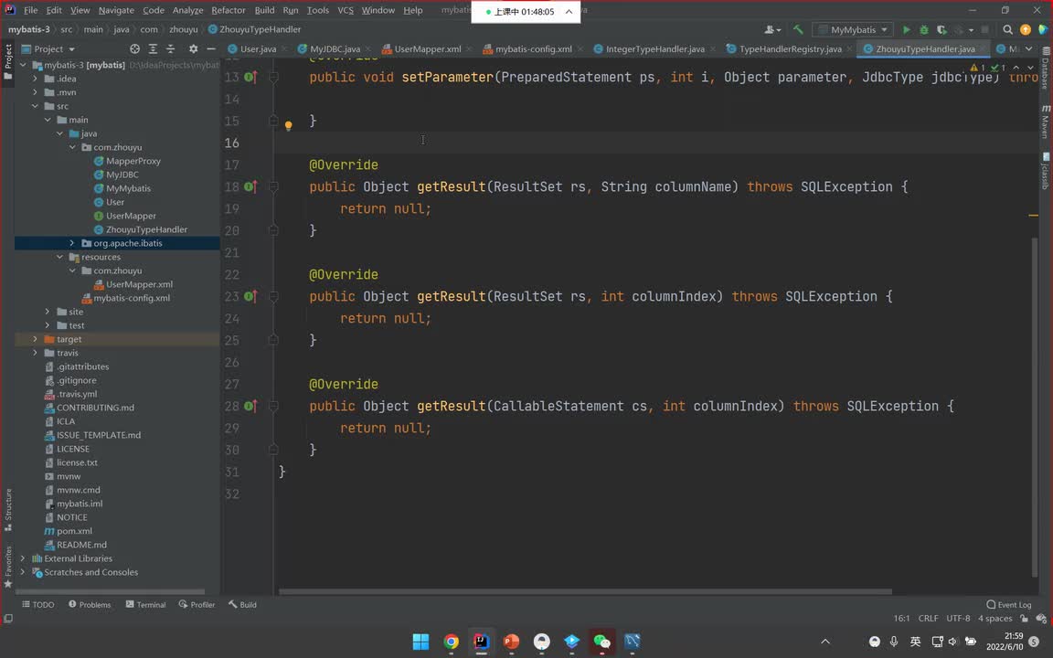Collapse all in Project panel

pos(170,49)
